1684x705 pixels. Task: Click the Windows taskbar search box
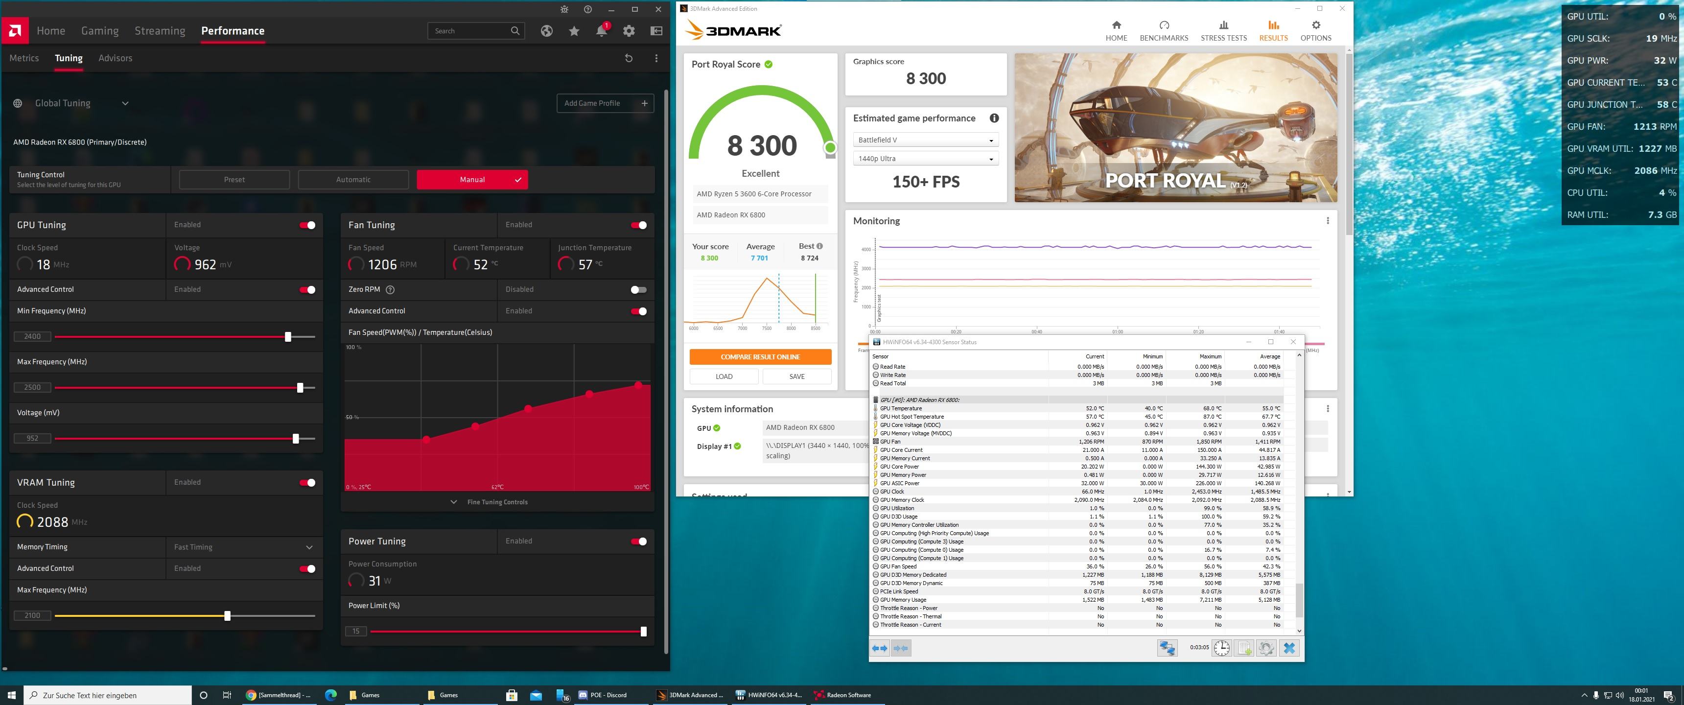pyautogui.click(x=108, y=695)
